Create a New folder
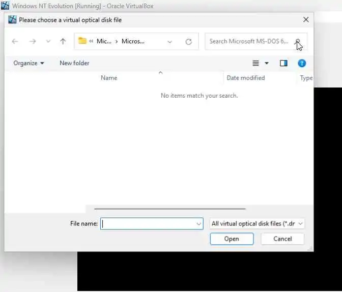 point(74,63)
